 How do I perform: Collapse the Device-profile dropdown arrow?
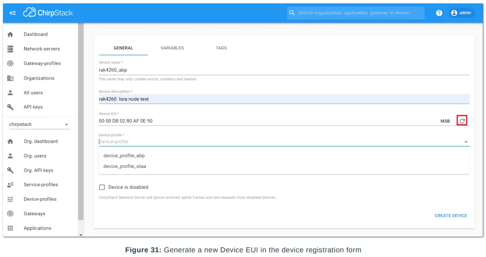pos(466,142)
